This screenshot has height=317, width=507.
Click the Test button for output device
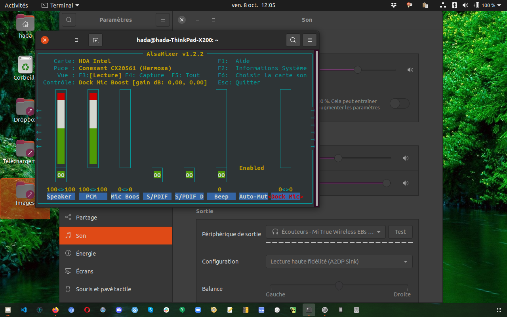pyautogui.click(x=400, y=232)
